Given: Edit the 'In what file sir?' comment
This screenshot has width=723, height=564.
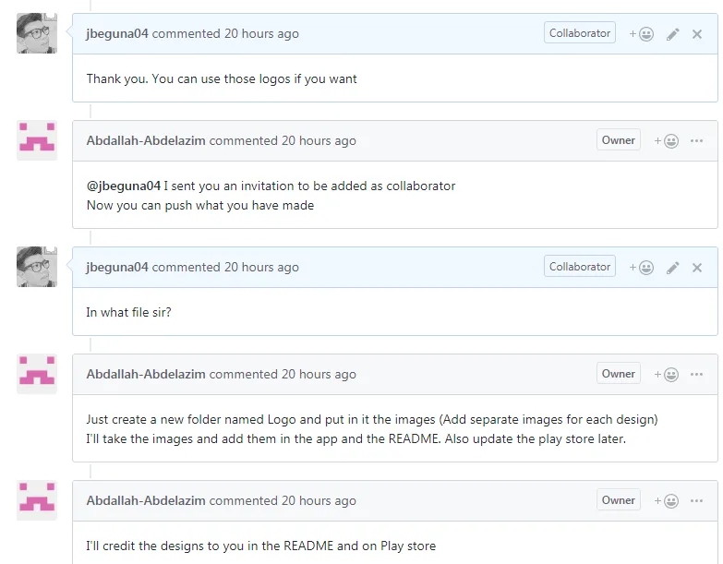Looking at the screenshot, I should pos(673,268).
